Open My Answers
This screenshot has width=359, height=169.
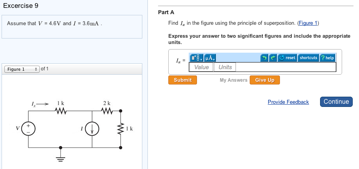point(234,80)
